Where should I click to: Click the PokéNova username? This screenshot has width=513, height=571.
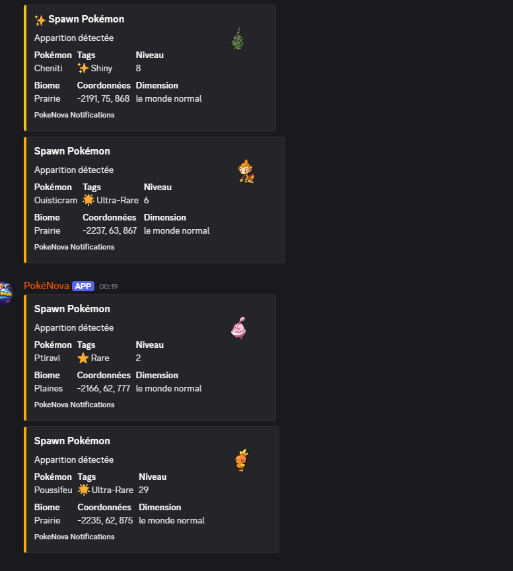tap(46, 286)
